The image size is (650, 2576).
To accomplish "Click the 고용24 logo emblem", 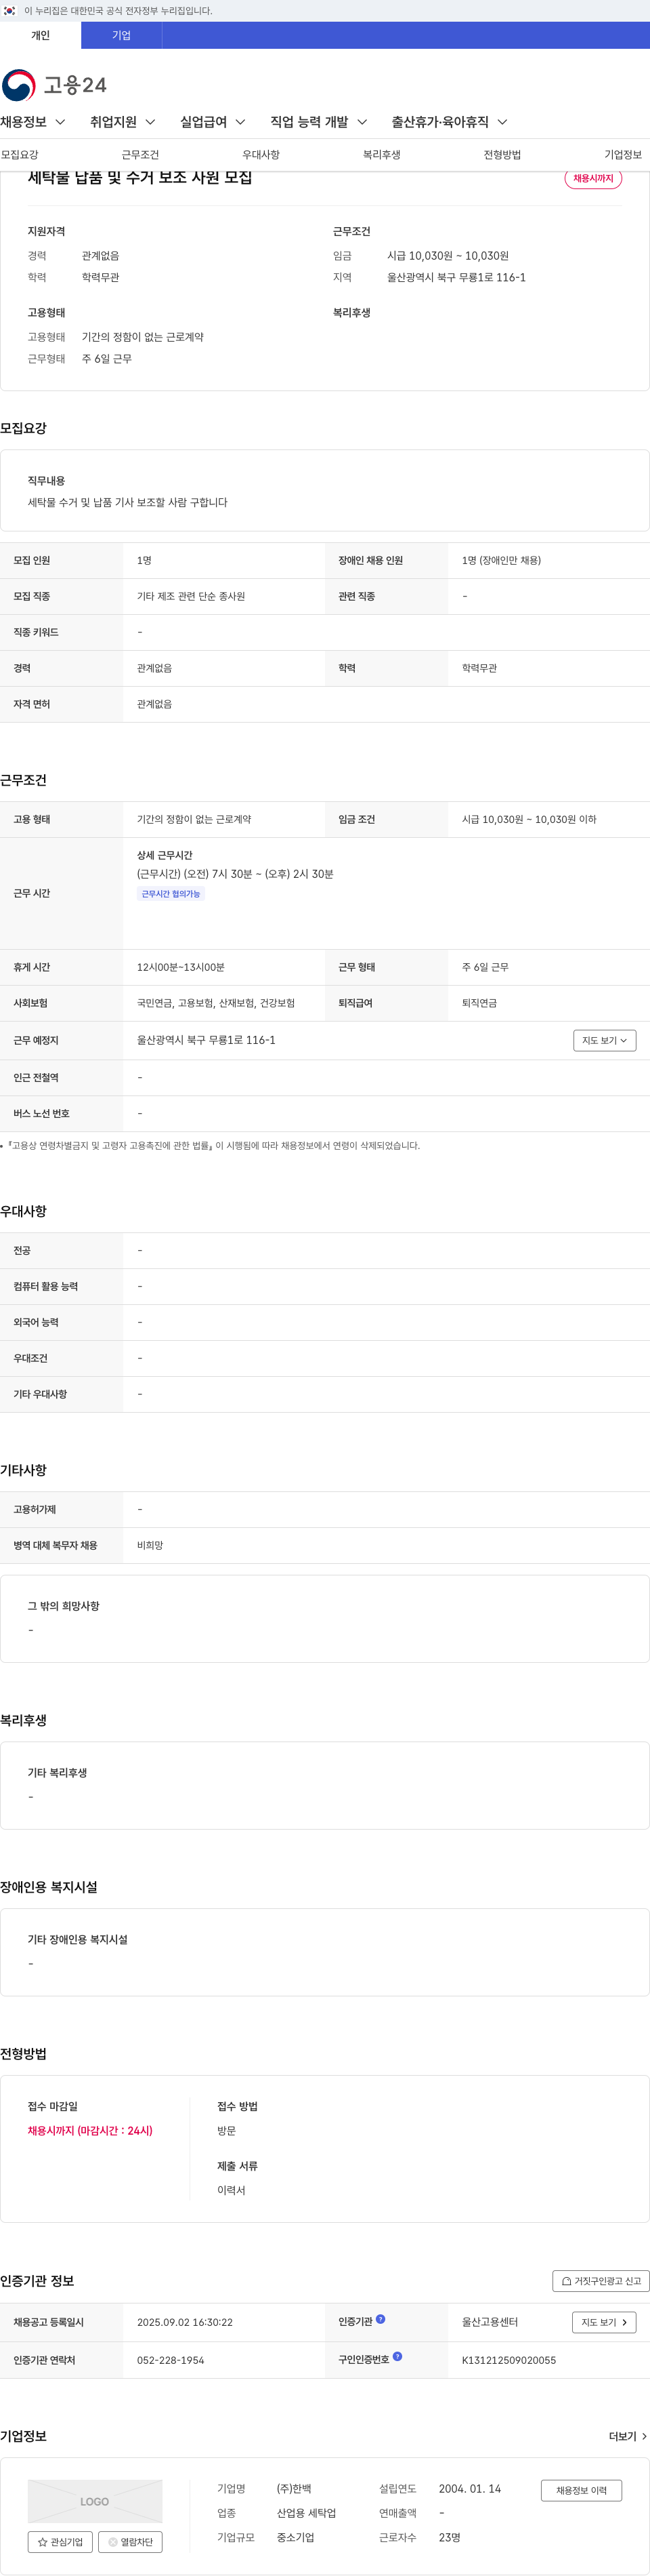I will [19, 85].
